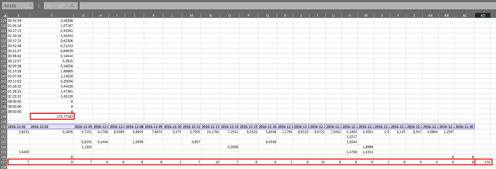Select column F header
Viewport: 496px width, 169px height.
52,15
